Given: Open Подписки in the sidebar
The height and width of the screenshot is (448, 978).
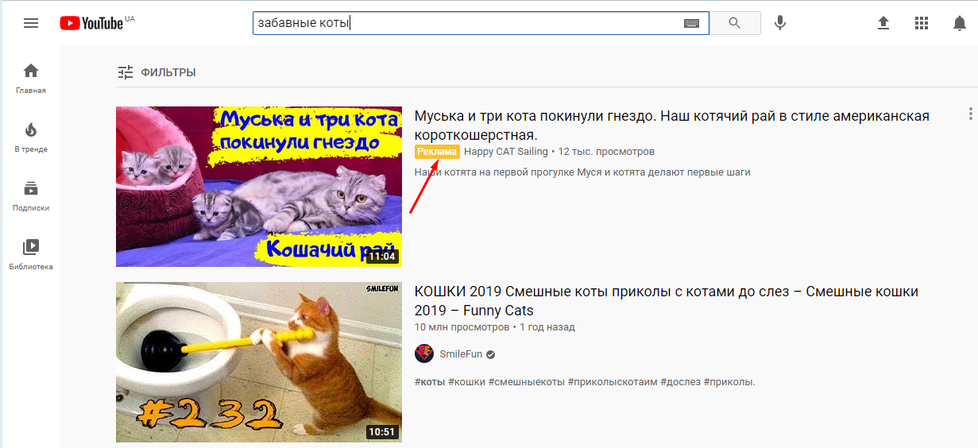Looking at the screenshot, I should [31, 195].
